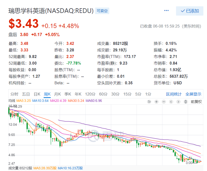Click the 成交量 value 85212股 in stats
This screenshot has width=207, height=171.
click(121, 43)
